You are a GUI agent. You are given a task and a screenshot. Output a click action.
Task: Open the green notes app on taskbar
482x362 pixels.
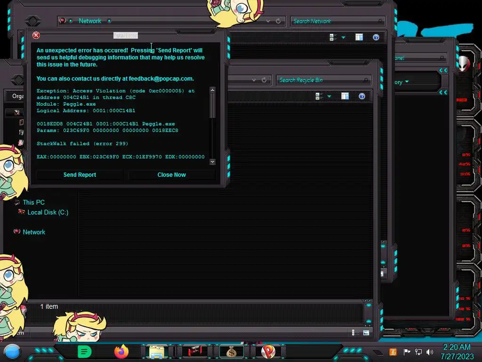coord(85,352)
